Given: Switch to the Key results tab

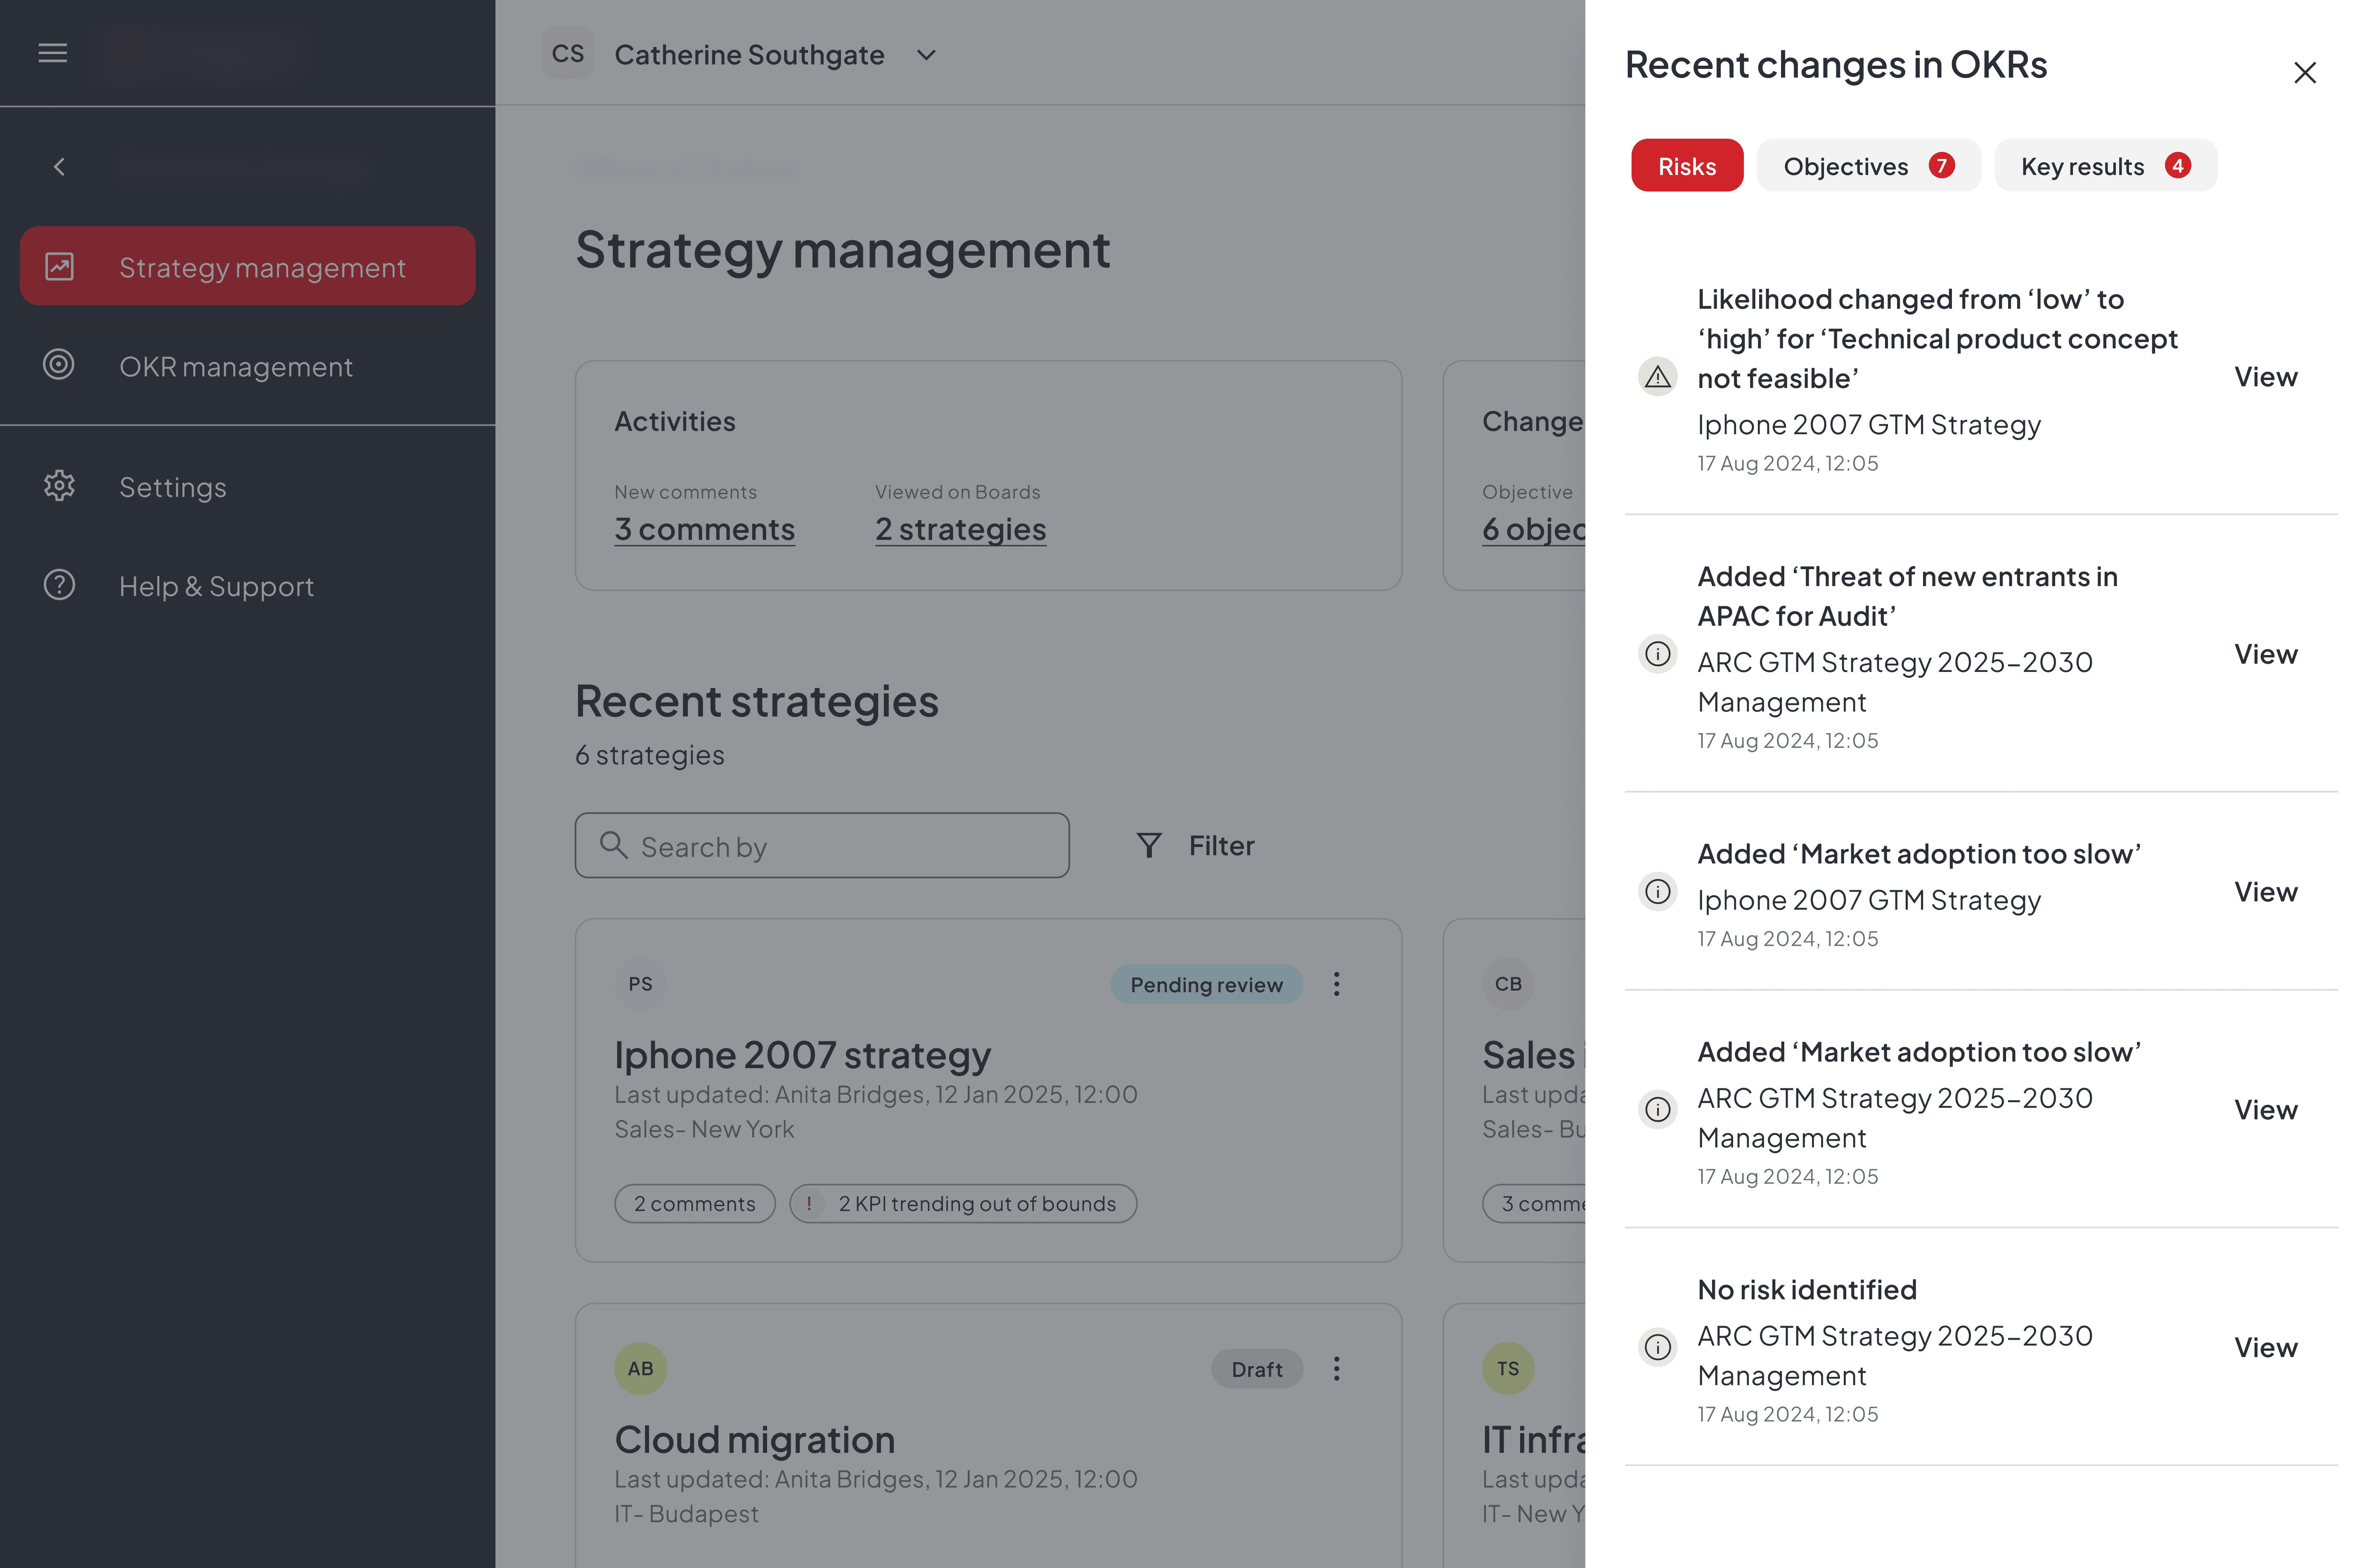Looking at the screenshot, I should tap(2105, 165).
